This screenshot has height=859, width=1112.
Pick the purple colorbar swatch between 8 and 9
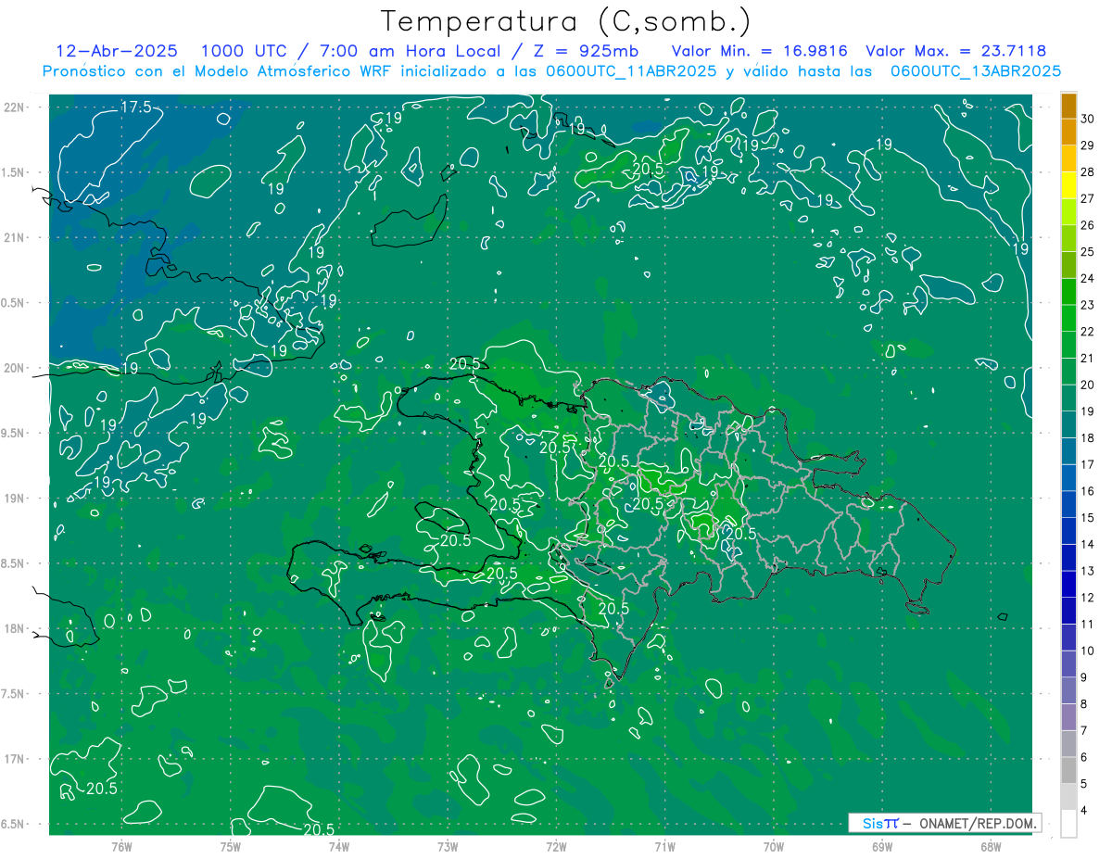[x=1068, y=690]
